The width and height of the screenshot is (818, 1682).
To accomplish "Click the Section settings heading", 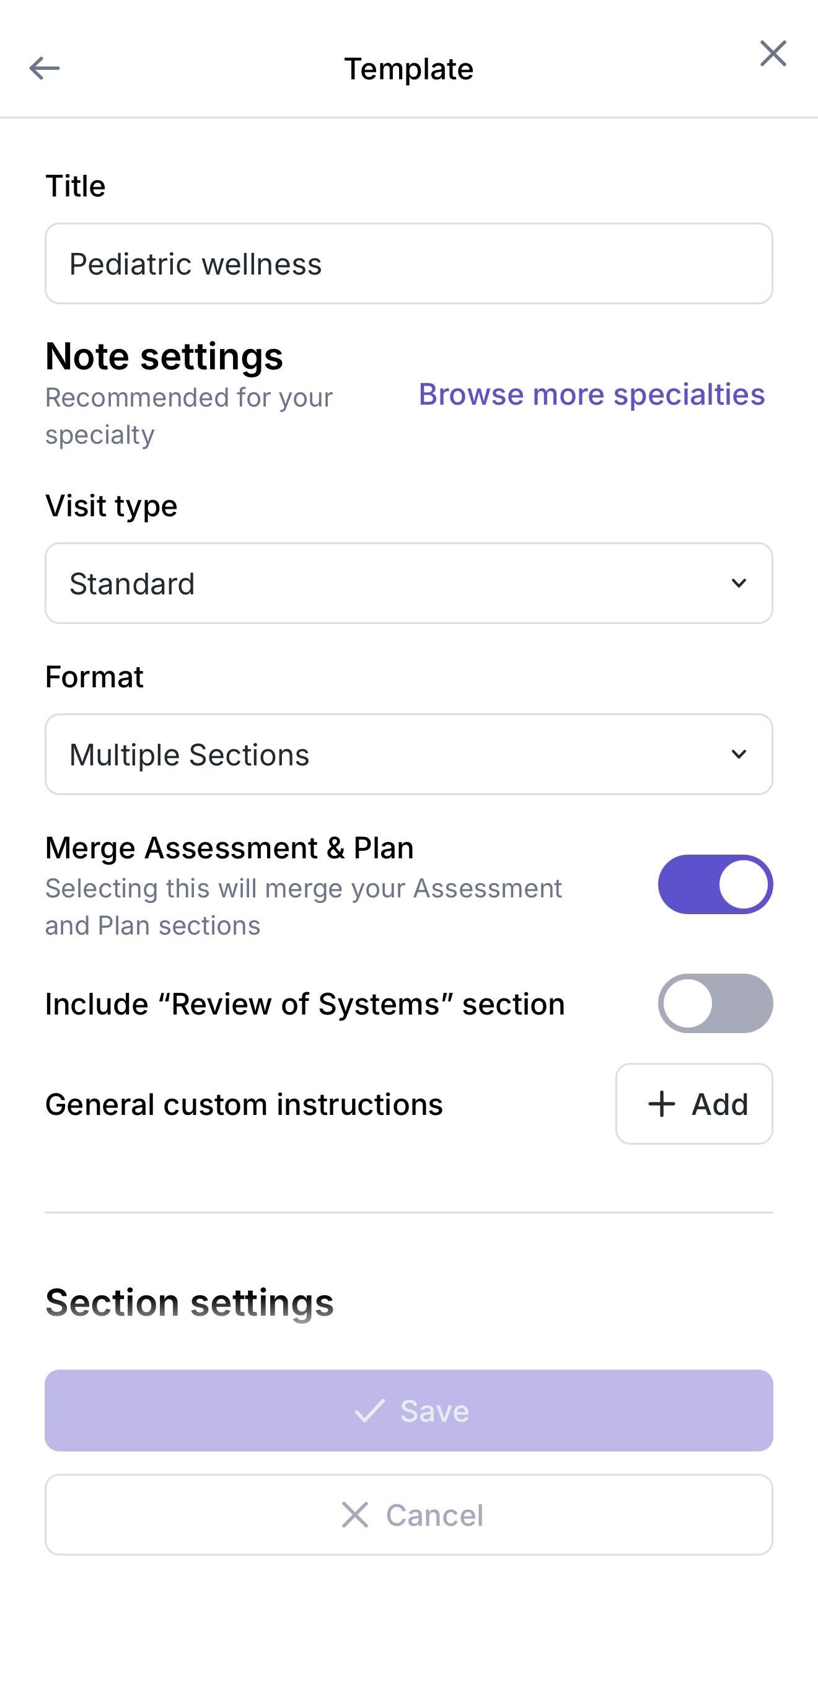I will point(190,1302).
